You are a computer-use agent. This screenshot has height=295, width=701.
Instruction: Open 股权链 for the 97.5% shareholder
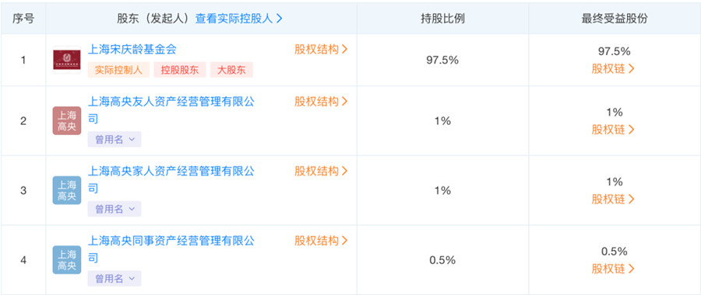(613, 69)
